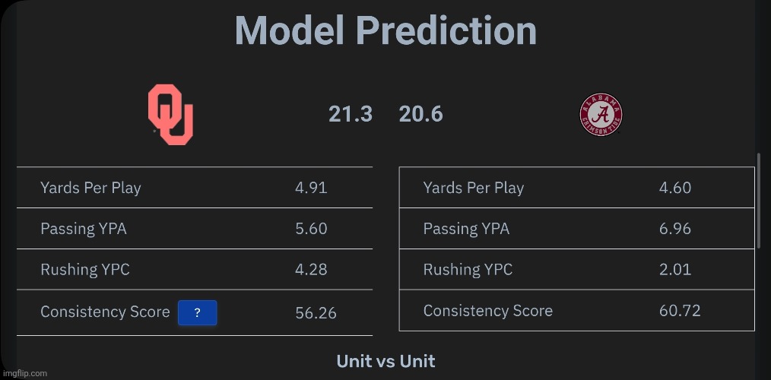771x380 pixels.
Task: Open the Unit vs Unit section
Action: [x=385, y=361]
